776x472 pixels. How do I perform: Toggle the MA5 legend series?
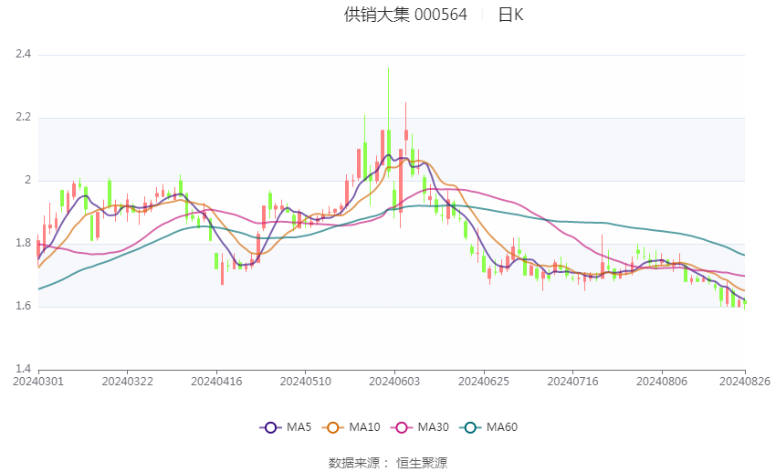click(286, 427)
